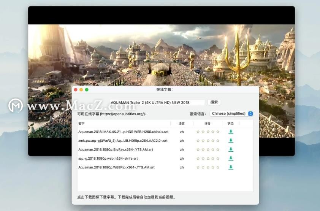Maximize the 在线字幕 dialog with green button
320x211 pixels.
click(x=87, y=90)
